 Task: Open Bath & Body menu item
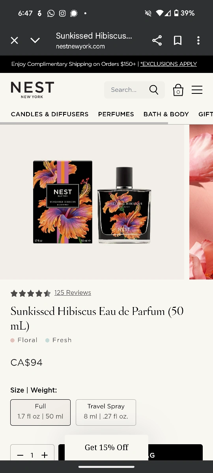click(x=166, y=114)
